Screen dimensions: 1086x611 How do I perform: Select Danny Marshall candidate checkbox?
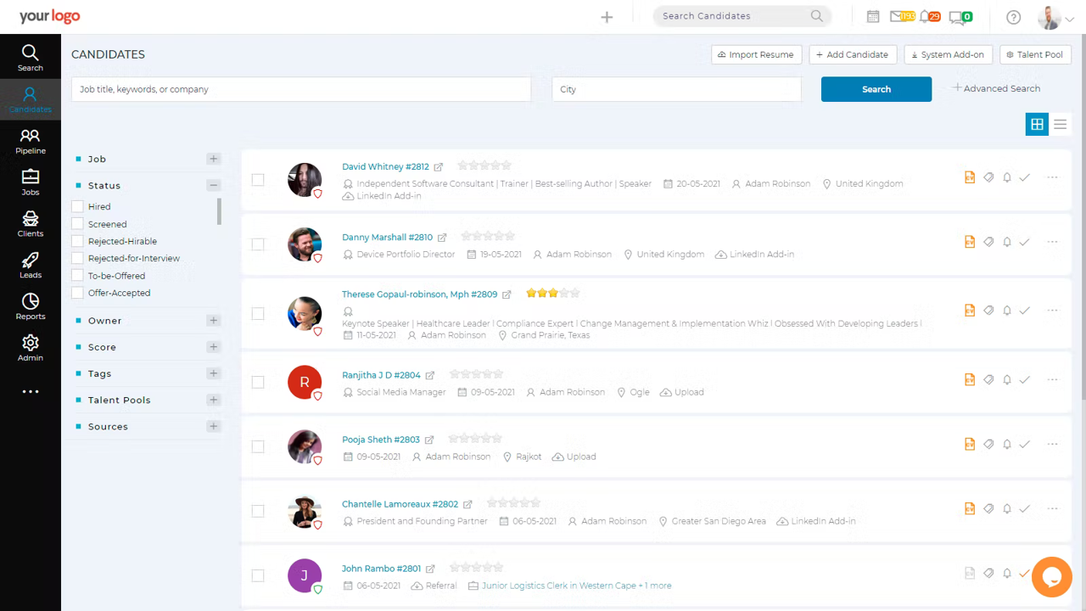coord(258,244)
